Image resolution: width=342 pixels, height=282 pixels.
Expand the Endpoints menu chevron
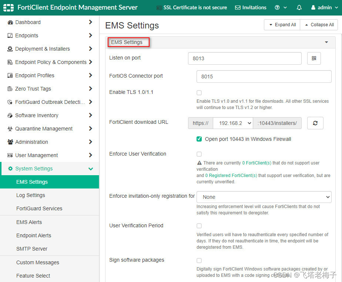(91, 35)
